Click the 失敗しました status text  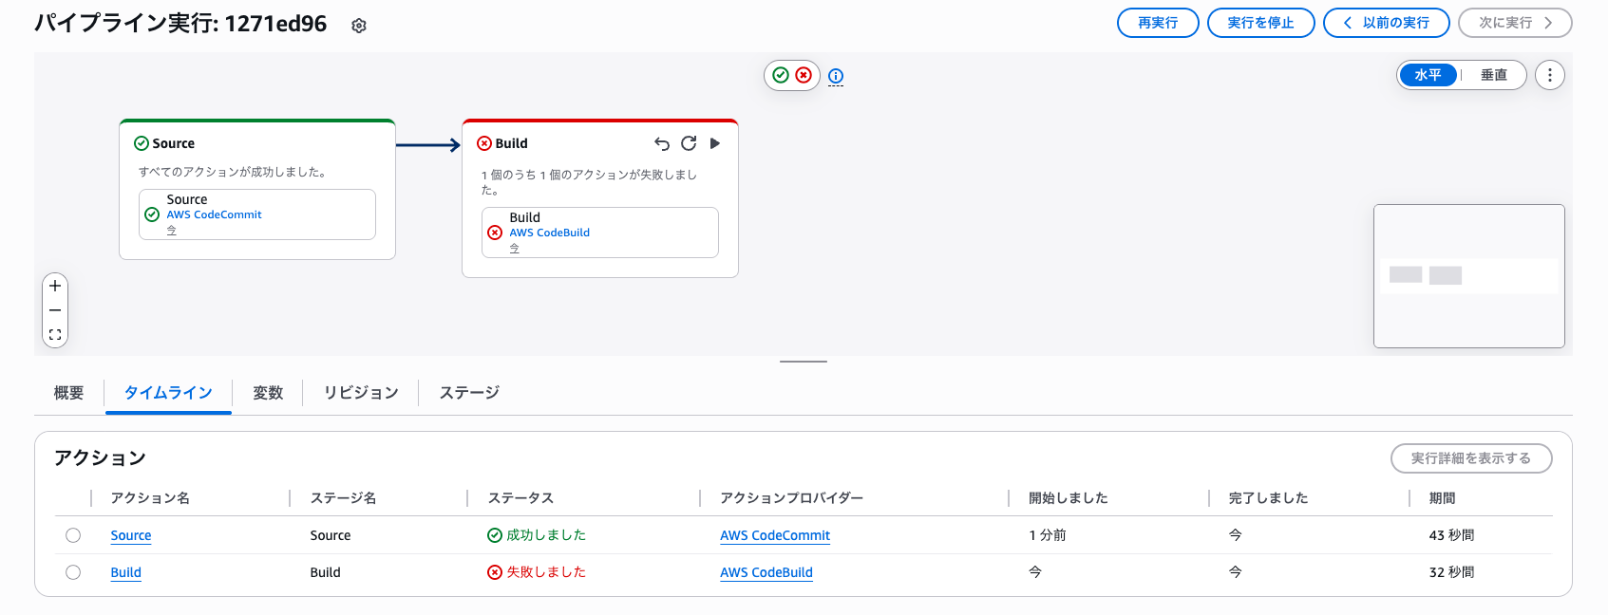546,572
